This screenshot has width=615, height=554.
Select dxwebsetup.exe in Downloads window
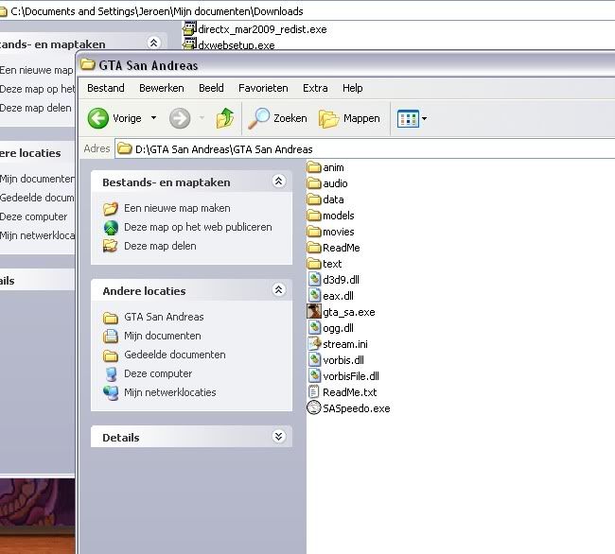click(229, 44)
